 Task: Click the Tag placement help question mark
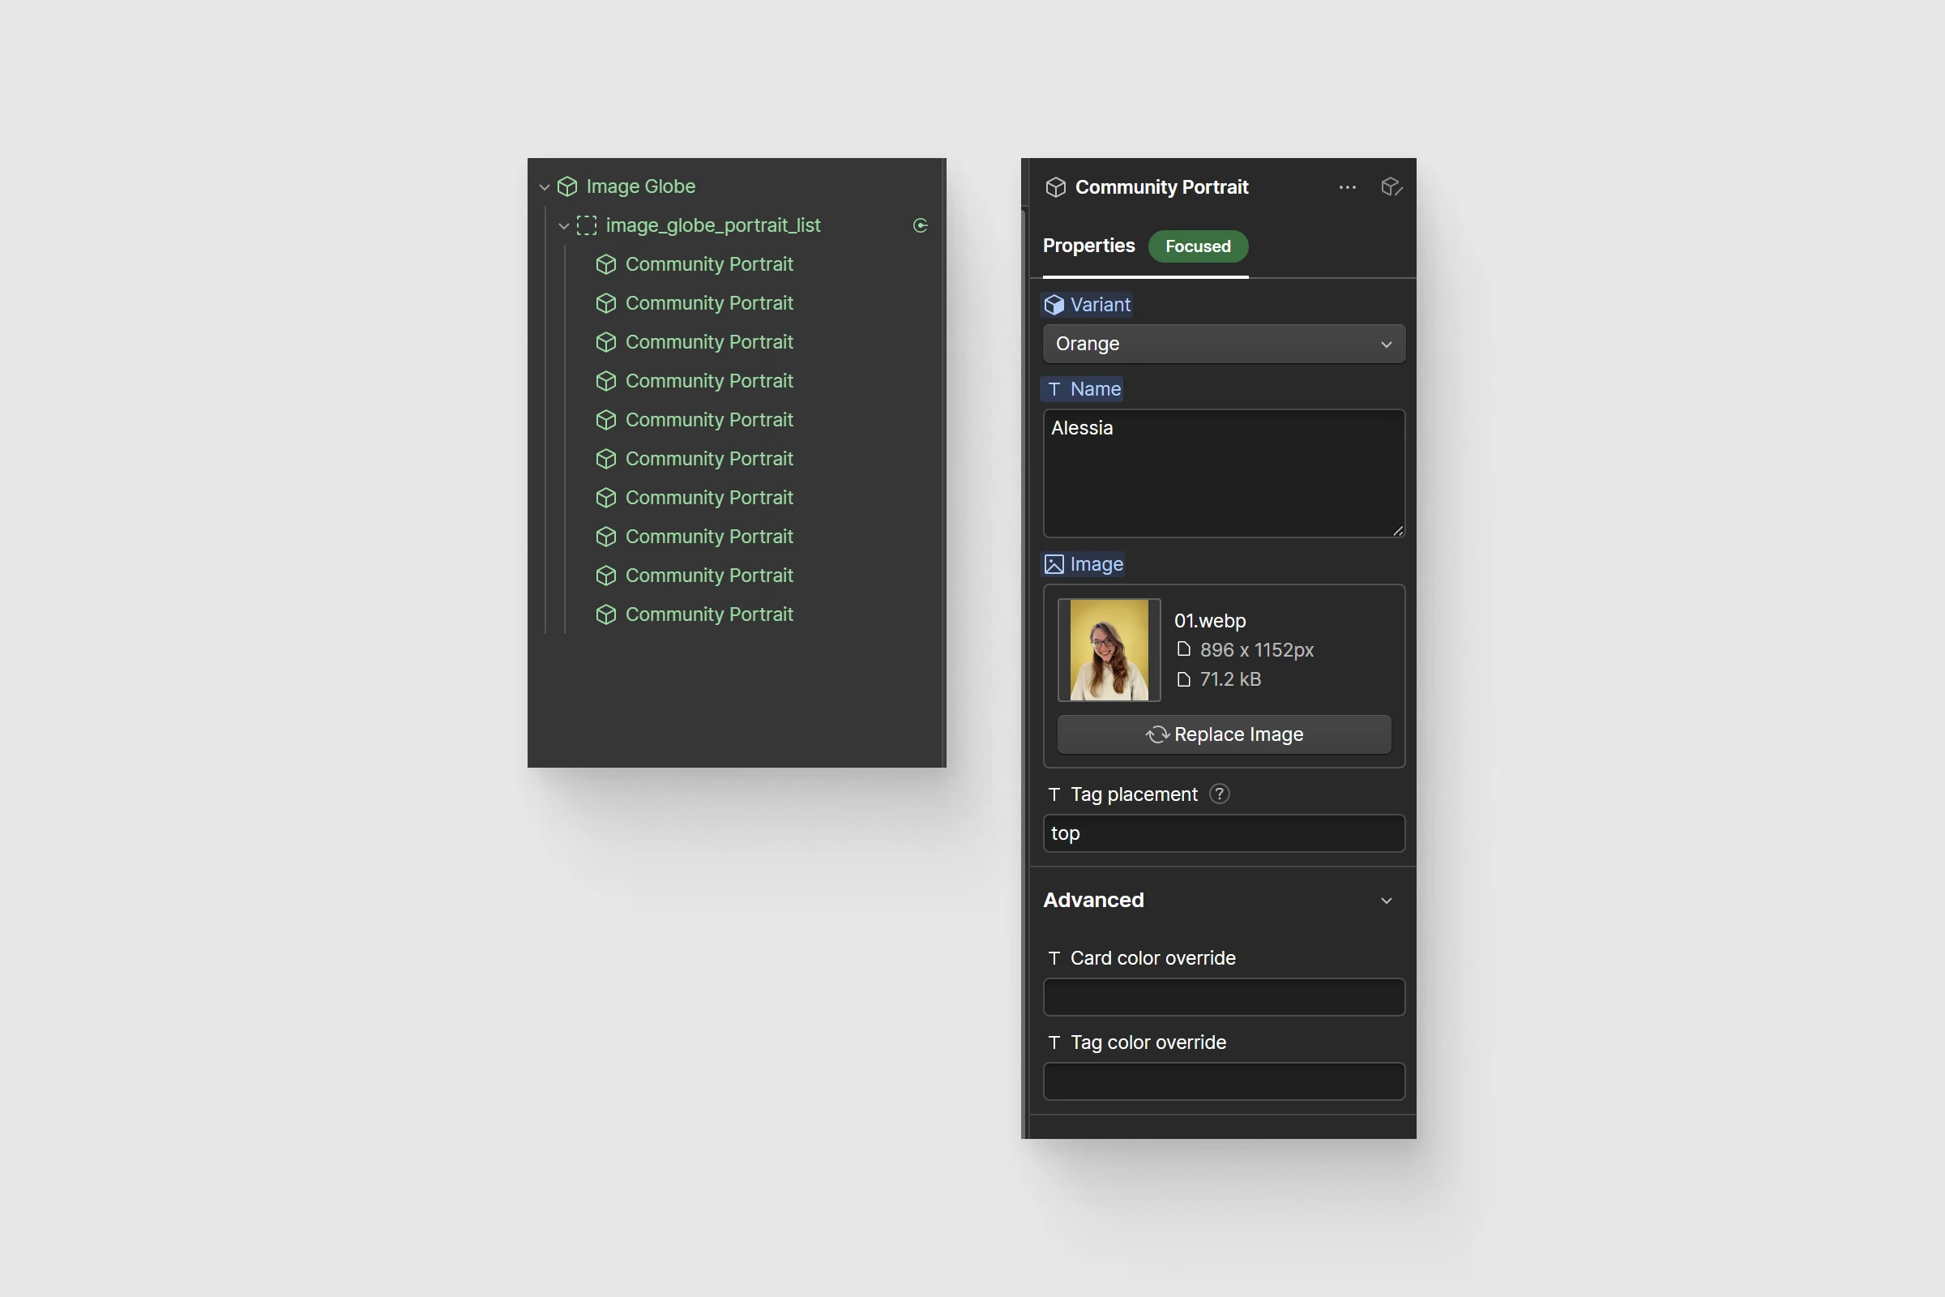1220,794
